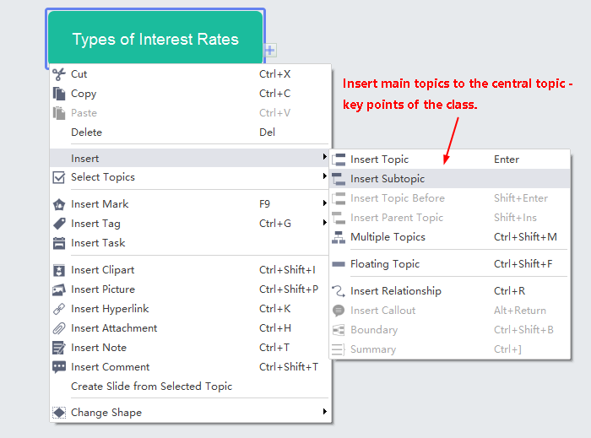Click the Multiple Topics icon

tap(339, 237)
